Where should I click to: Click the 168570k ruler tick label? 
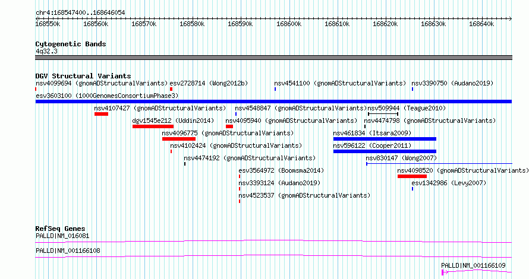click(x=144, y=24)
